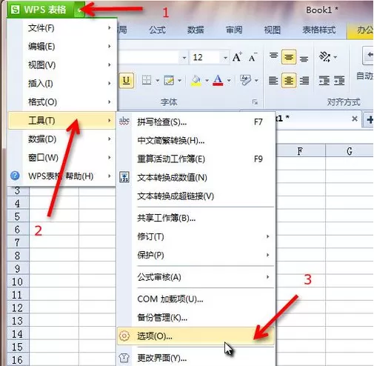374x366 pixels.
Task: Open the dropdown arrow beside WPS 表格
Action: (x=79, y=10)
